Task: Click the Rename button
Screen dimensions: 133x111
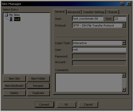Action: (38, 86)
